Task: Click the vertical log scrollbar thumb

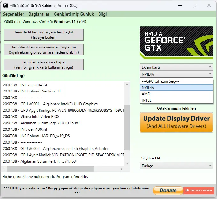Action: pyautogui.click(x=127, y=127)
